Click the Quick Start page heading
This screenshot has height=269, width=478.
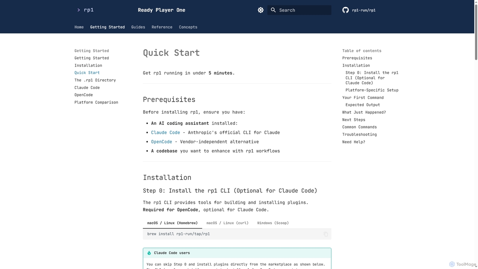(x=171, y=53)
